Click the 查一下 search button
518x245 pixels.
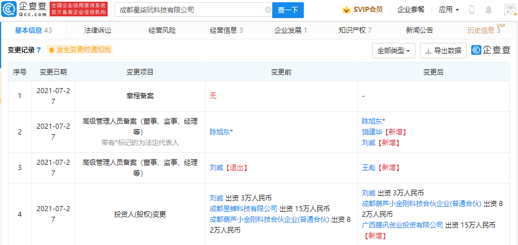pos(287,10)
